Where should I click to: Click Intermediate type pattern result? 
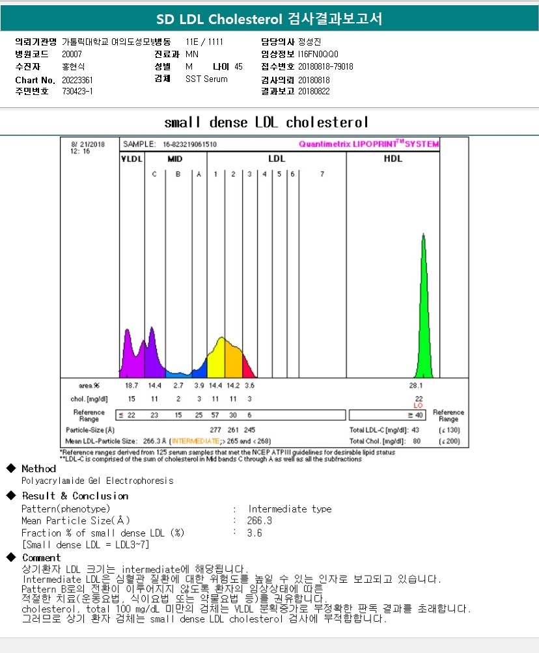290,509
